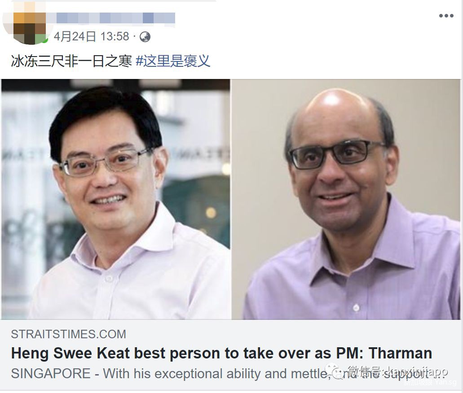Image resolution: width=463 pixels, height=393 pixels.
Task: Open the pixelated profile avatar of the poster
Action: click(25, 23)
